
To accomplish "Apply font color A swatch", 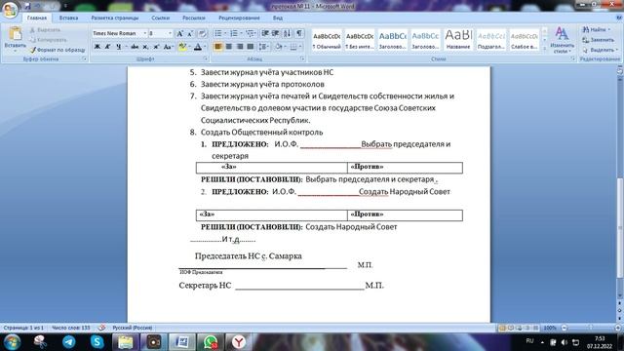I will point(198,47).
